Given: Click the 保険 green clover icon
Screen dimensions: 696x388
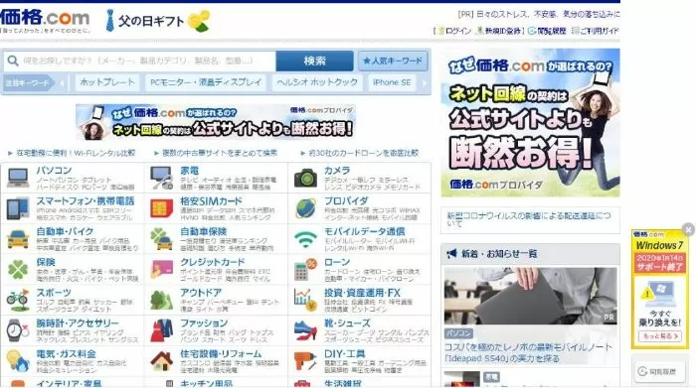Looking at the screenshot, I should click(18, 269).
